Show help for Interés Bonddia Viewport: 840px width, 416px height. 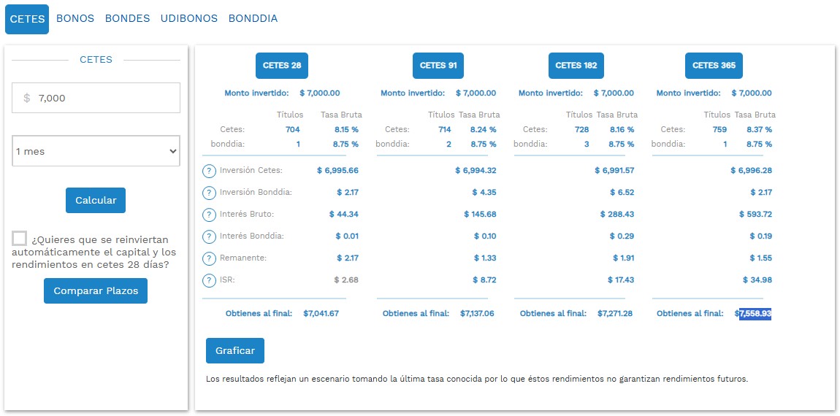coord(210,236)
